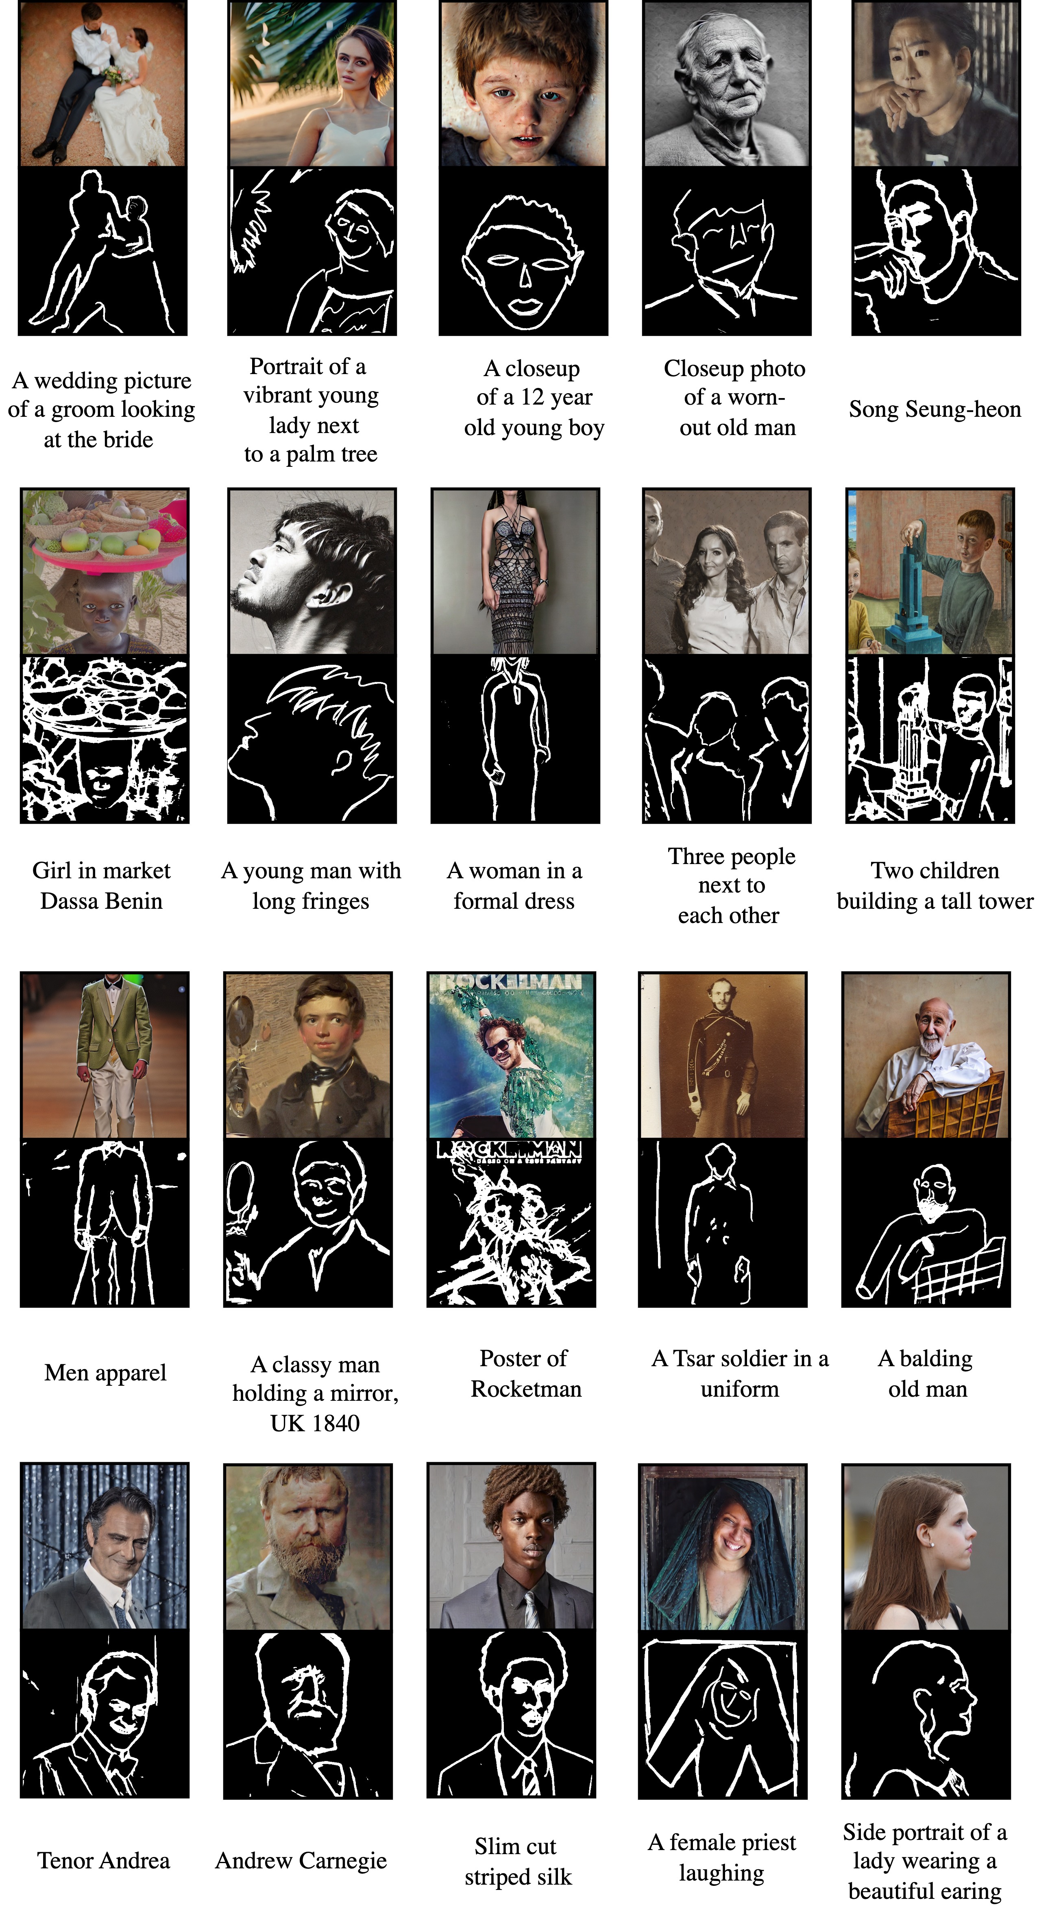Select the Song Seung-heon portrait photo
Viewport: 1037px width, 1907px height.
pos(936,83)
